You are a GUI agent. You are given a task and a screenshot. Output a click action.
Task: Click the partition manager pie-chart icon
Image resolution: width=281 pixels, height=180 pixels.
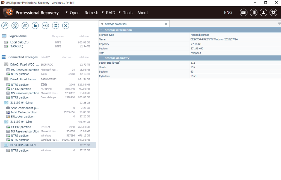pyautogui.click(x=15, y=25)
